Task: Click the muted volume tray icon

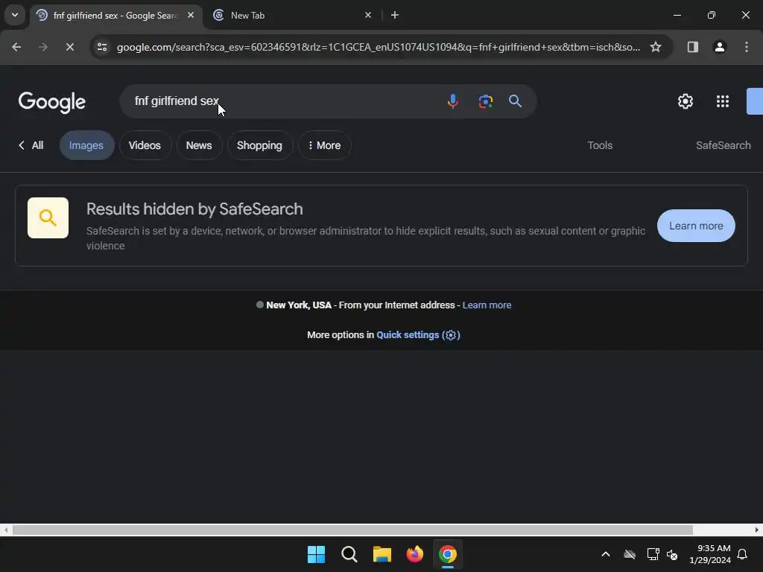Action: click(x=672, y=554)
